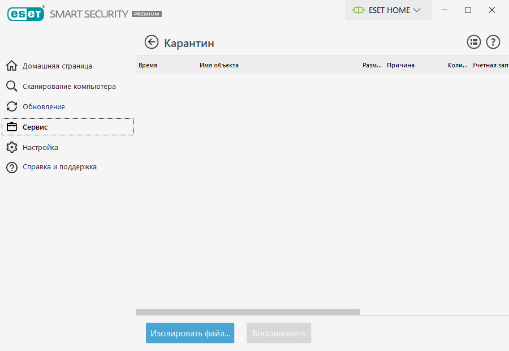Click the Обновление refresh icon
The width and height of the screenshot is (509, 351).
click(12, 106)
